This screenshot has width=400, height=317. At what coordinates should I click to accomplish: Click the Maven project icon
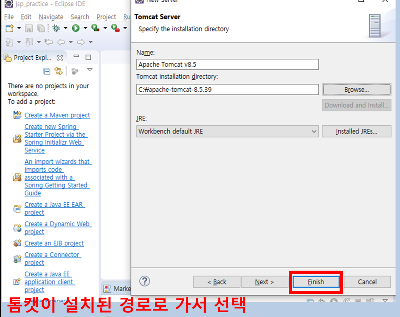click(18, 115)
